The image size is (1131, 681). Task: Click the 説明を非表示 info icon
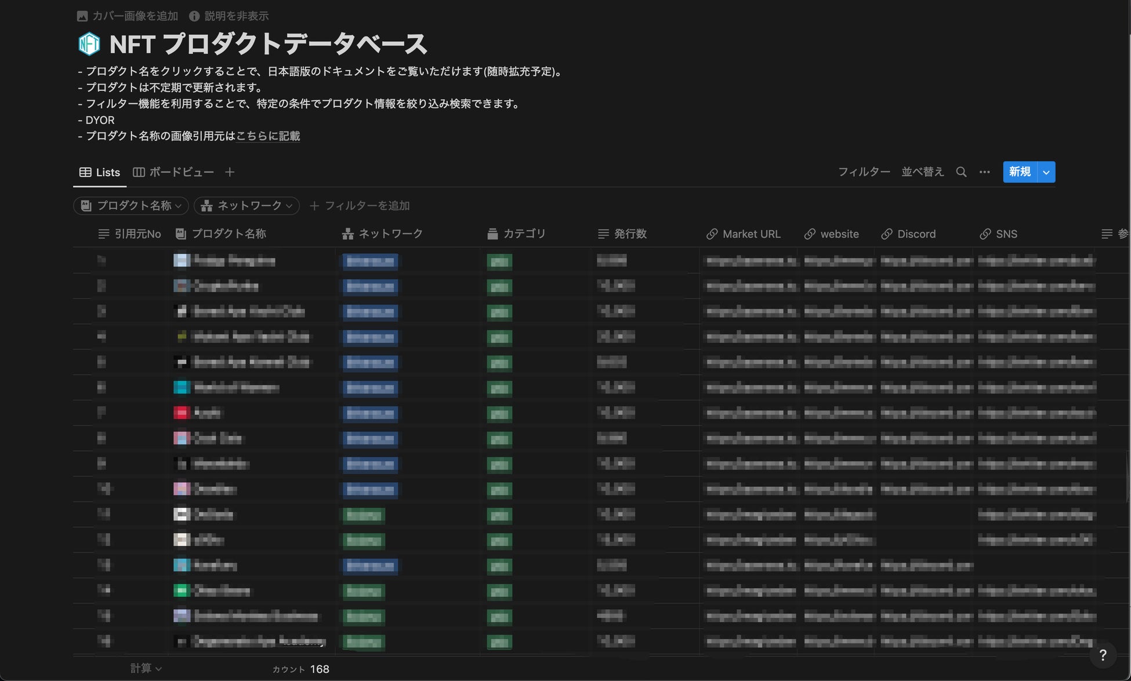[194, 16]
